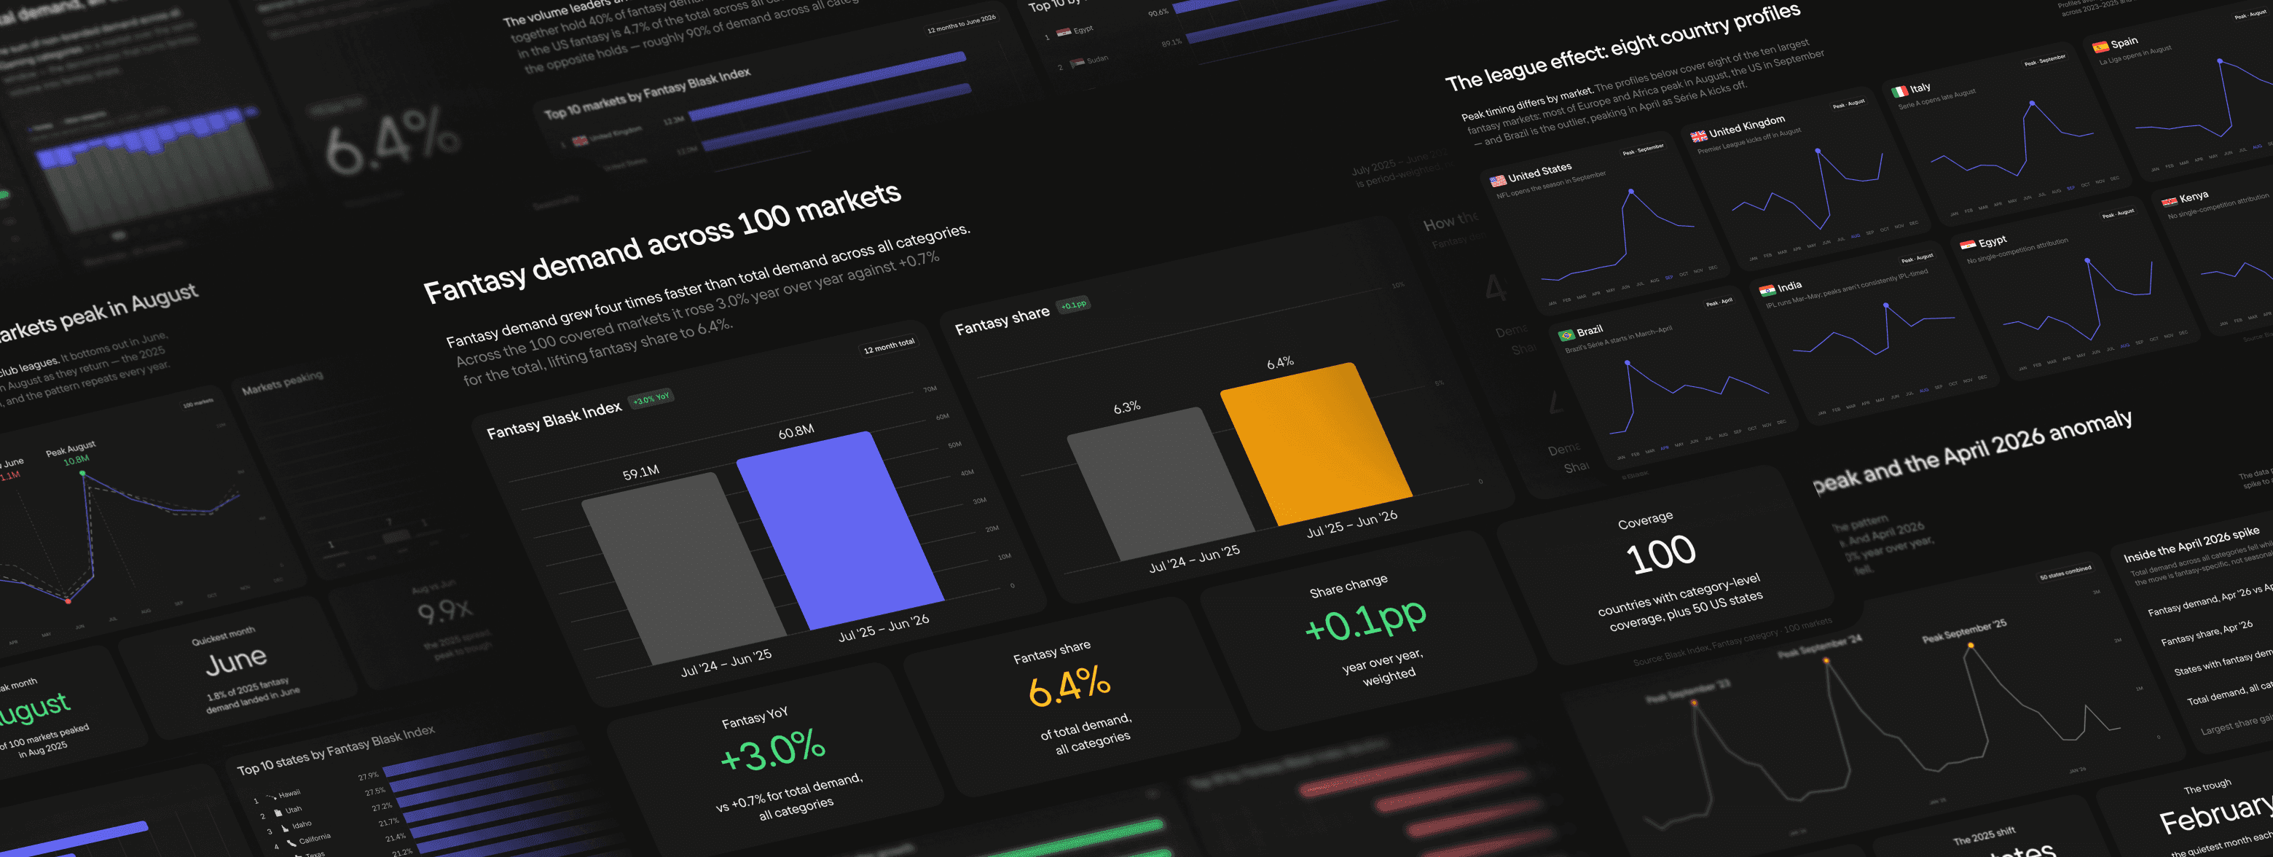Click 'Peak · September' badge on Italy card

coord(2044,61)
